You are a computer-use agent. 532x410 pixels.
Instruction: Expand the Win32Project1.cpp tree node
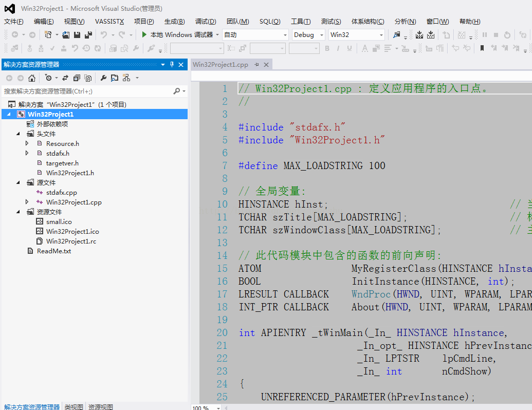click(x=27, y=202)
